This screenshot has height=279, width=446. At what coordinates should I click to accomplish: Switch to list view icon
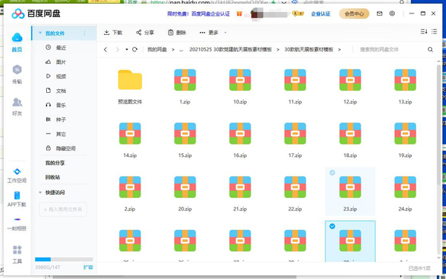[434, 31]
